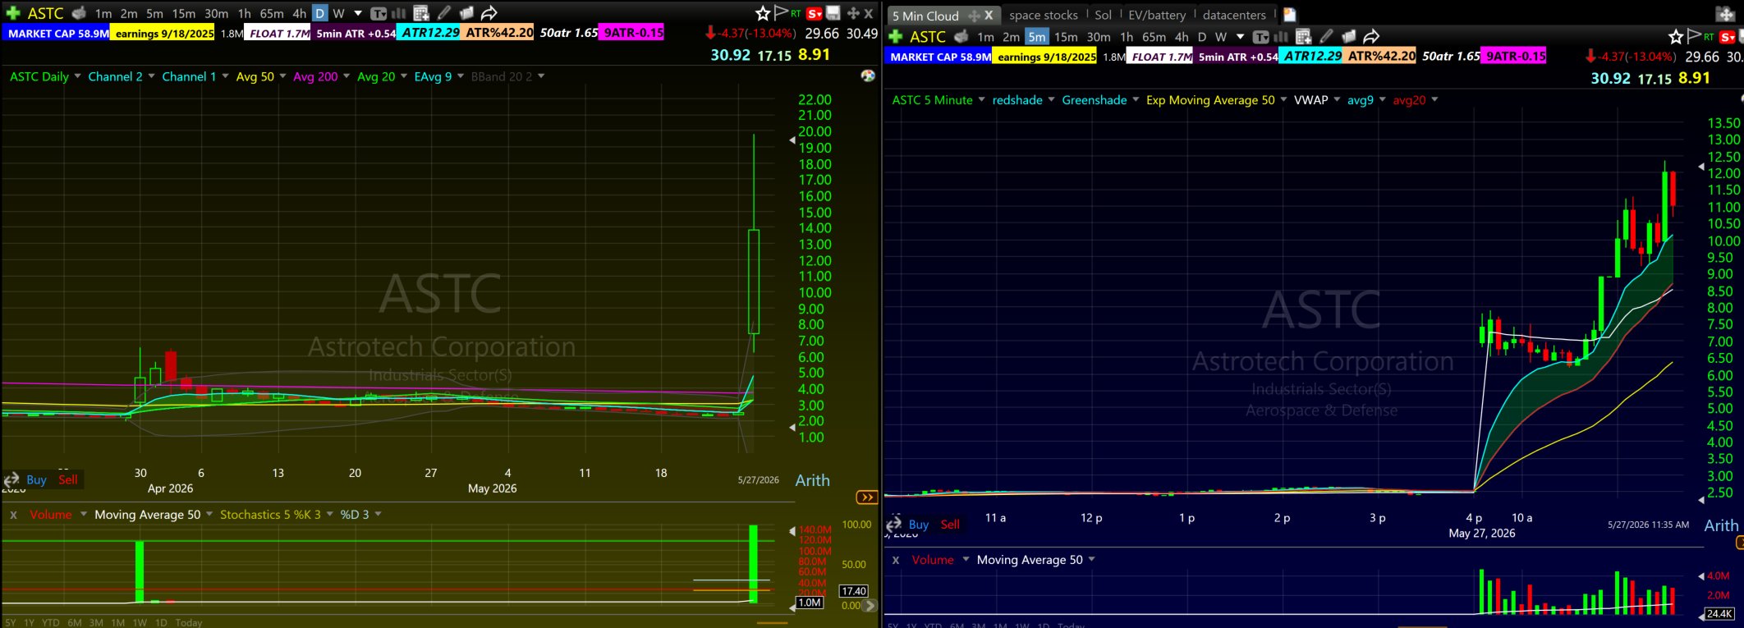Viewport: 1744px width, 628px height.
Task: Click the swap arrows icon beside Buy on the daily chart
Action: (11, 479)
